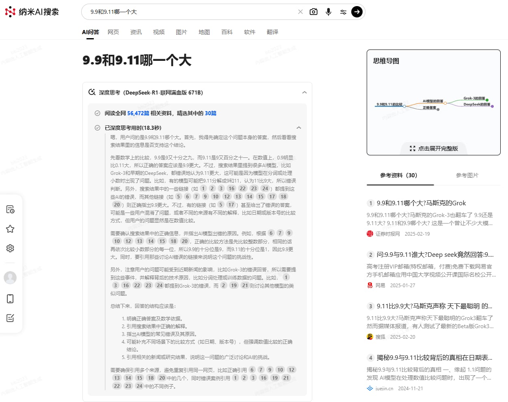Click the DeepSeek的回答 mind map node
This screenshot has height=402, width=508.
[477, 104]
